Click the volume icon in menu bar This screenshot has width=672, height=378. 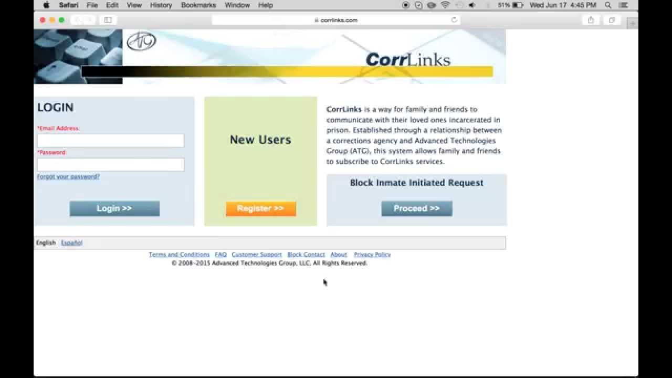point(471,5)
